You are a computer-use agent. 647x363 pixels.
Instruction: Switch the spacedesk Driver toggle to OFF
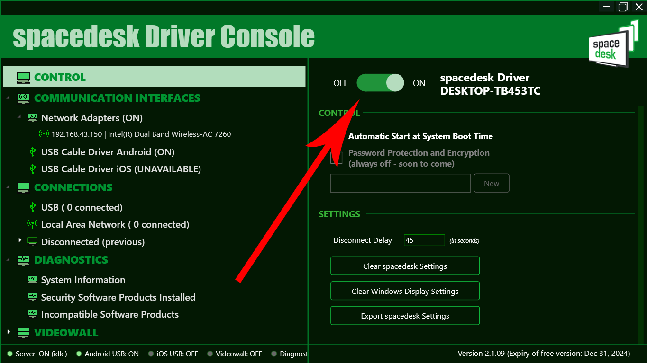coord(380,83)
